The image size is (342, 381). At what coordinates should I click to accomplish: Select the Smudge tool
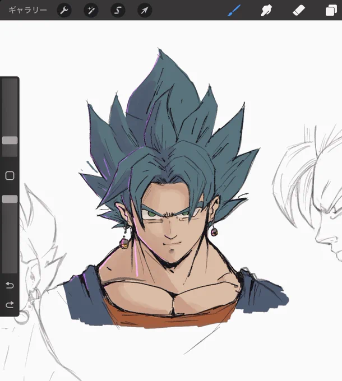[266, 11]
